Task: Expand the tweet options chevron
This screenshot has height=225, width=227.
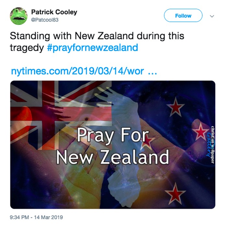Action: point(212,16)
